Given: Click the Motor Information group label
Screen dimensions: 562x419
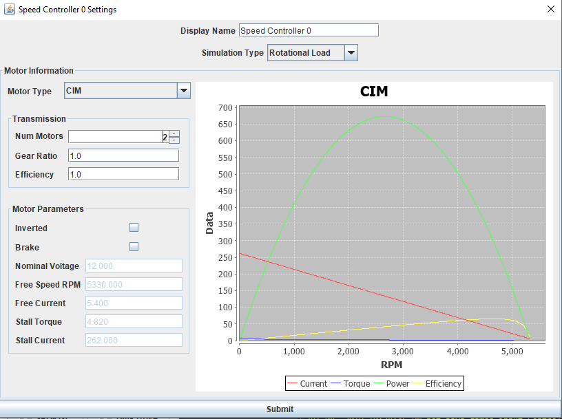Looking at the screenshot, I should click(39, 71).
